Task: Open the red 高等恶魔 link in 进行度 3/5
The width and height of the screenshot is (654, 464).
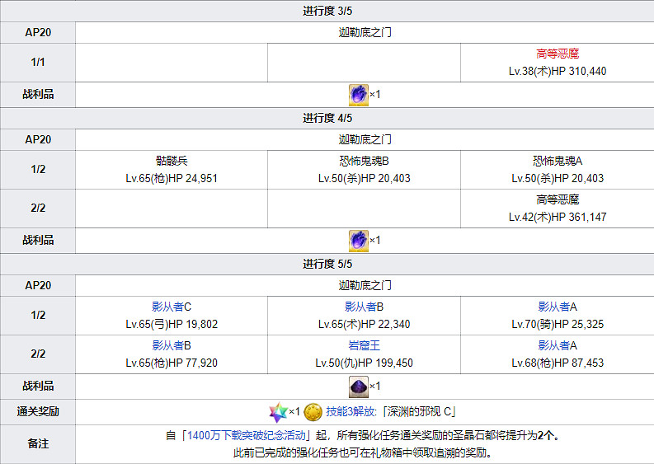Action: (x=558, y=54)
